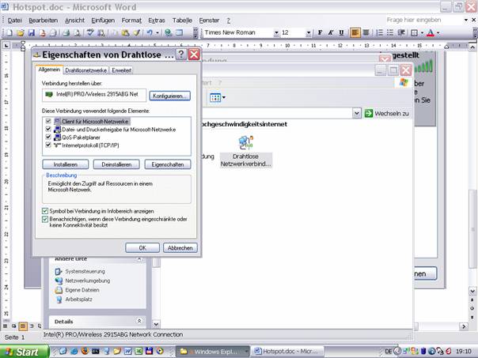Open the border style dropdown arrow
The image size is (478, 358).
[423, 32]
